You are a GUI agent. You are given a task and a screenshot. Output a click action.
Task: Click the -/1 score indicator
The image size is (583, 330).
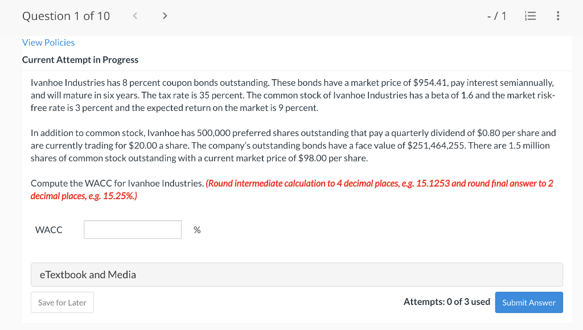point(497,16)
